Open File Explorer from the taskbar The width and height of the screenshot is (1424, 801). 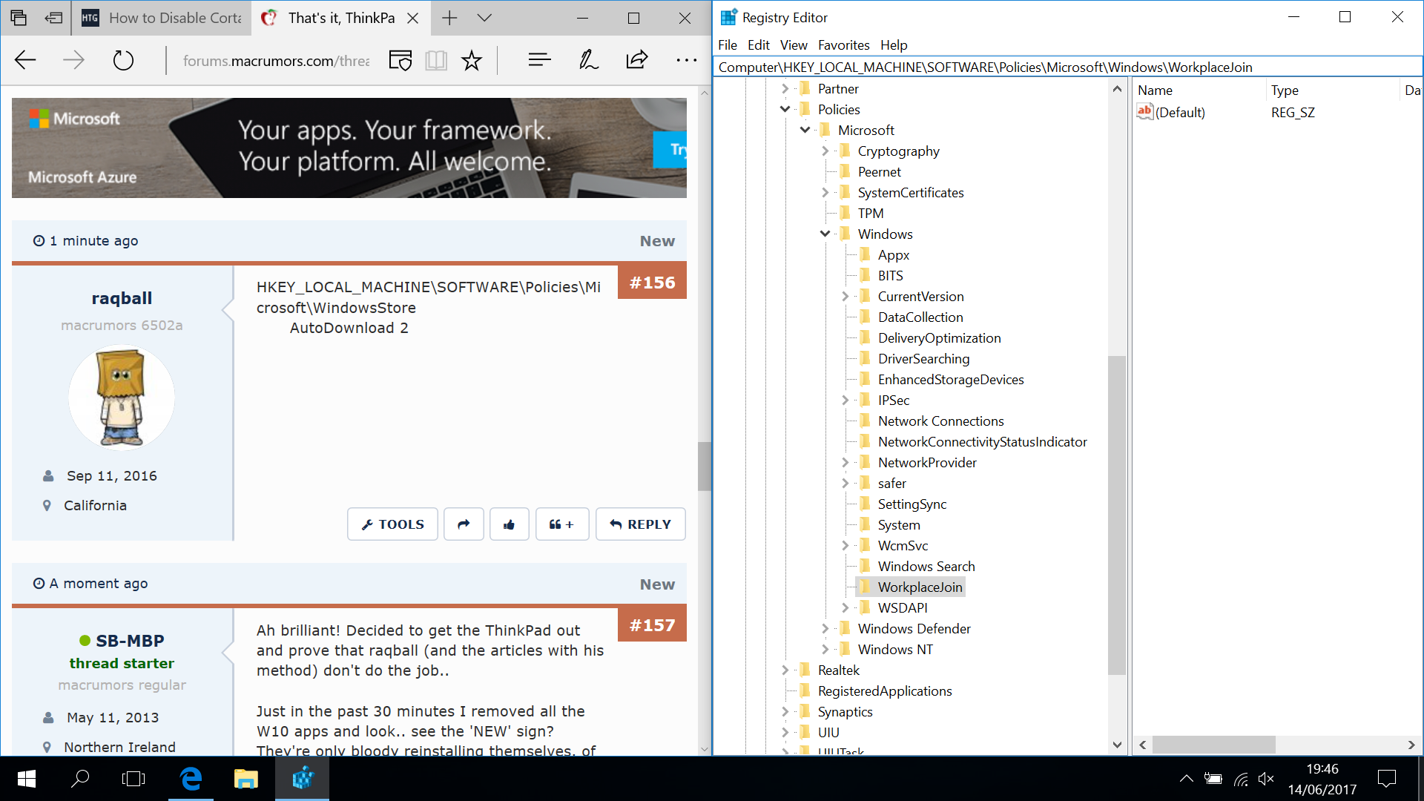245,779
